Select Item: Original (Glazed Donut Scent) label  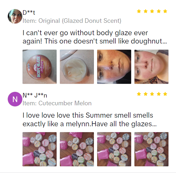[x=72, y=21]
